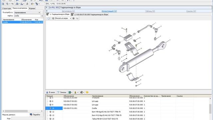Click the horizontal scrollbar thumb under the search results
This screenshot has height=120, width=213.
pos(16,111)
